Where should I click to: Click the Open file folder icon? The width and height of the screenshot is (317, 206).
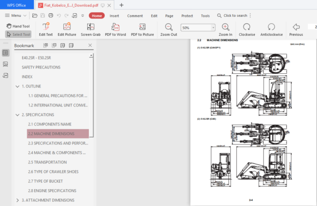click(x=35, y=15)
